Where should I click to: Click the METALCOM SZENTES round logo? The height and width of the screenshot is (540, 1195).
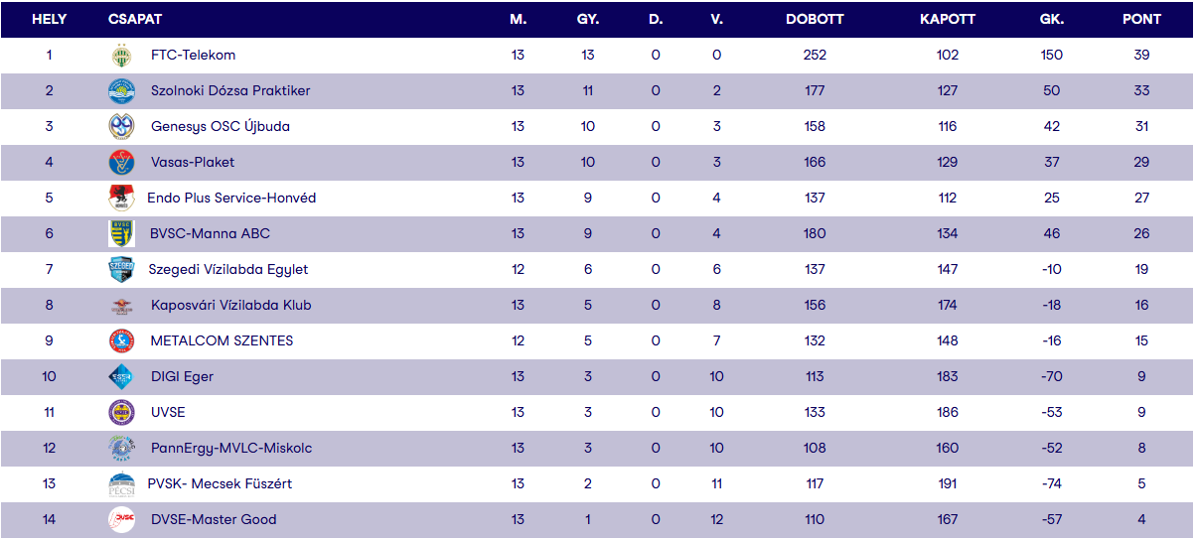(121, 341)
